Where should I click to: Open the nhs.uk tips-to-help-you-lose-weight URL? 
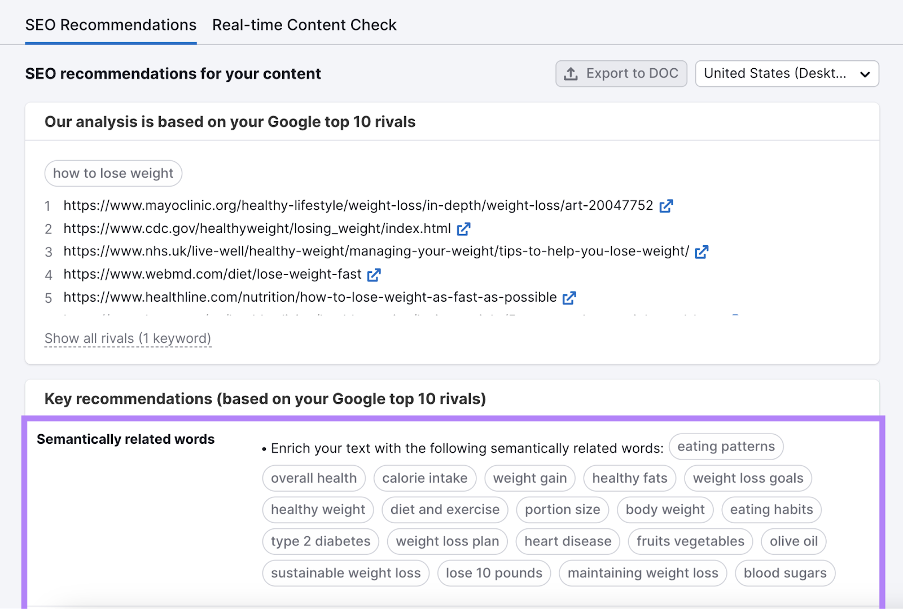[x=376, y=251]
